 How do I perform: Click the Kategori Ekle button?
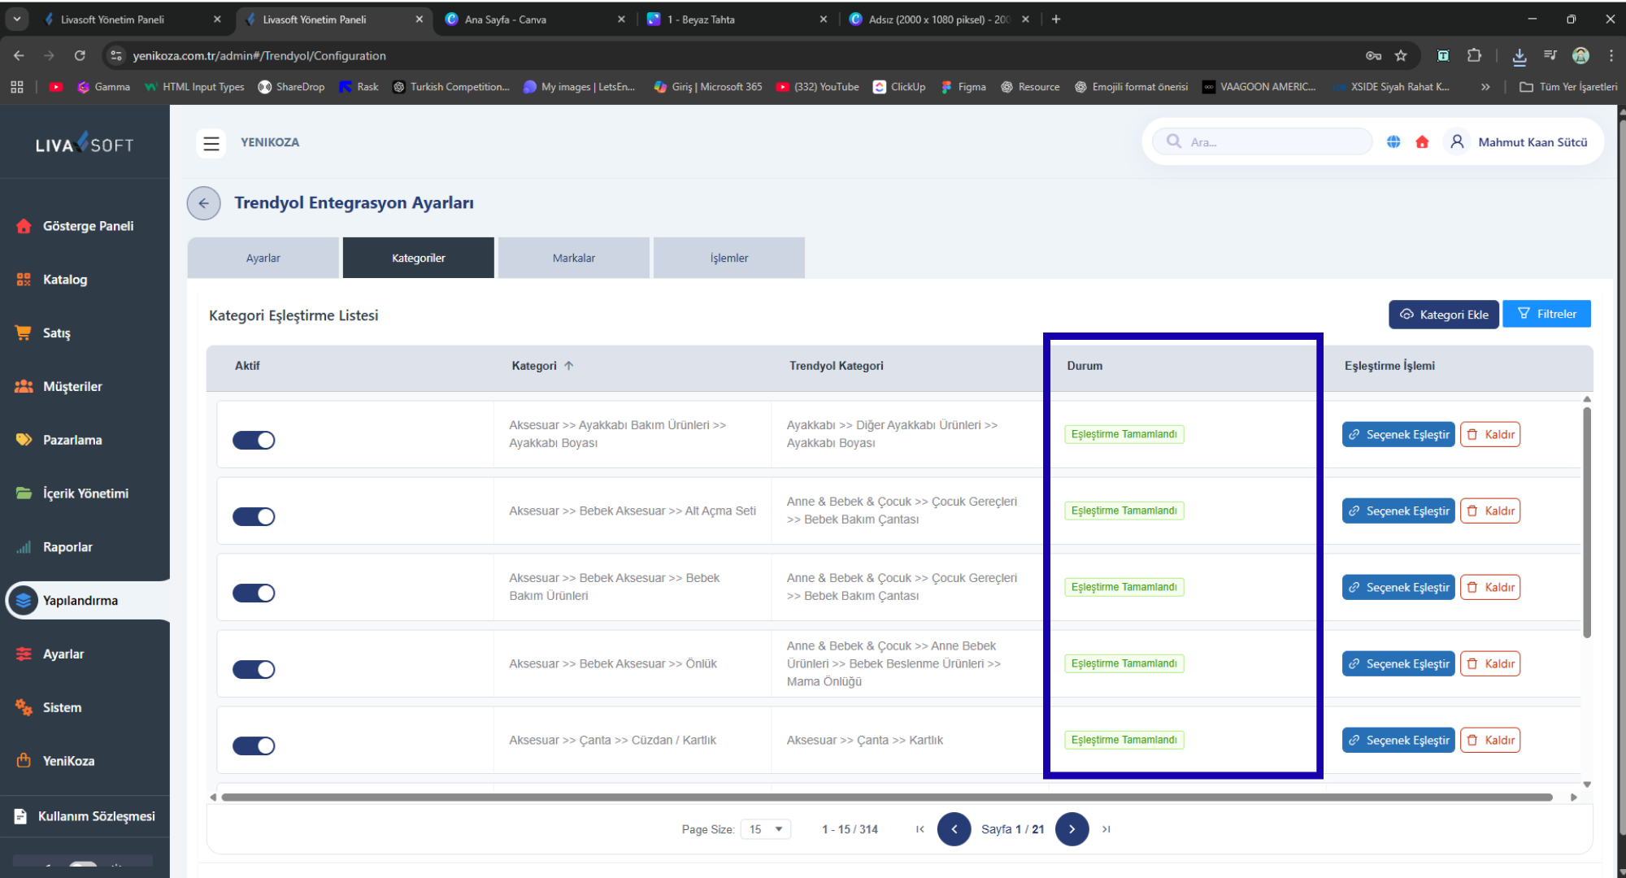1443,315
